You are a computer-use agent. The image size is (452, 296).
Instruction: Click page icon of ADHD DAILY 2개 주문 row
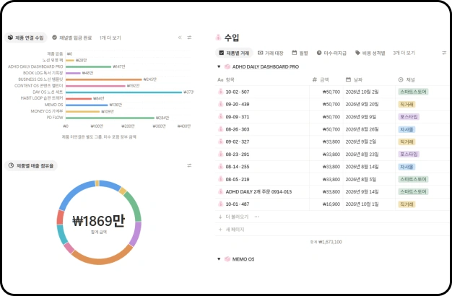pos(220,191)
